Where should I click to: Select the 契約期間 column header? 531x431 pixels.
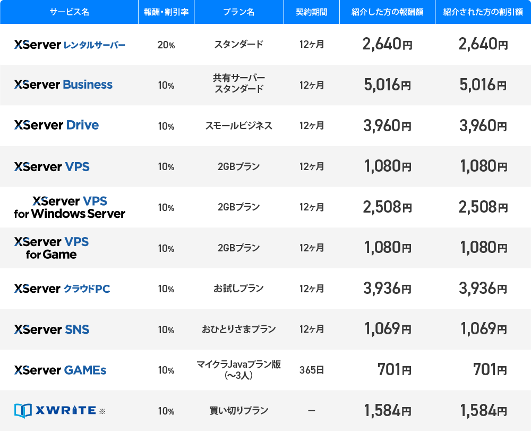312,12
